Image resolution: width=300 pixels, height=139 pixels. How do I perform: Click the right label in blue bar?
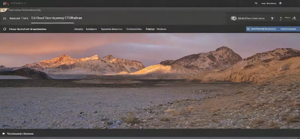click(x=288, y=29)
